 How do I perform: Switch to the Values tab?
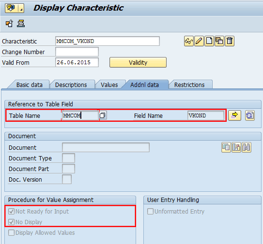pos(109,85)
